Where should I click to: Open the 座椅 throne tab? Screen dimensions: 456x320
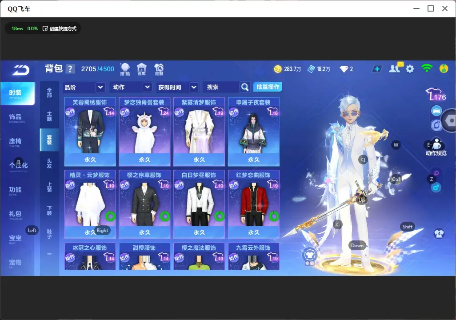coord(16,142)
